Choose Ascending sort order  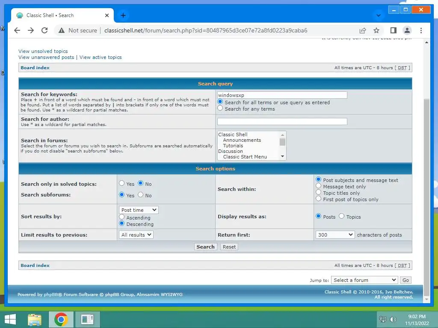click(x=121, y=217)
